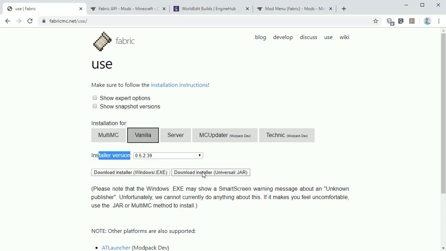446x251 pixels.
Task: Open the wiki nav link
Action: 344,37
